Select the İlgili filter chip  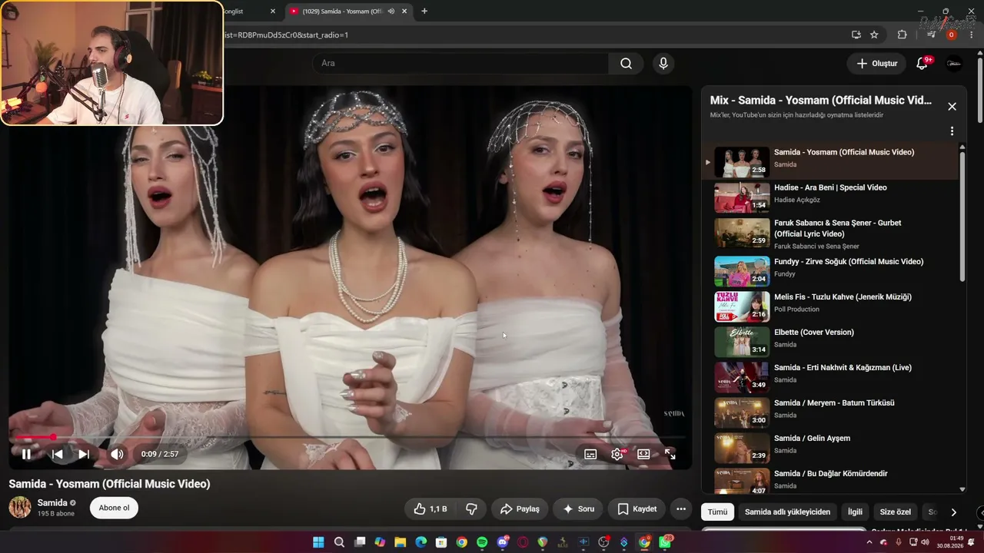pos(855,512)
